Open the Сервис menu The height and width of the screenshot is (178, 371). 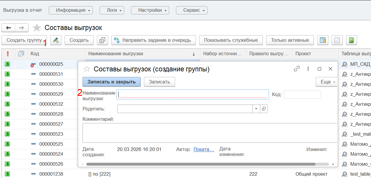pos(192,10)
